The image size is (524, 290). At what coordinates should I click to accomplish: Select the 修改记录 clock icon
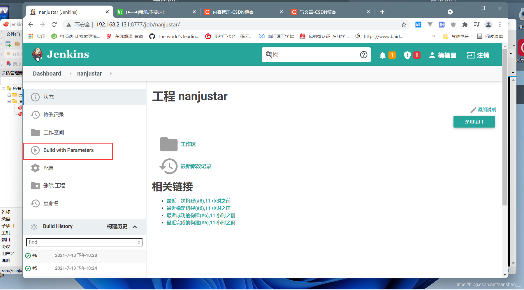tap(35, 114)
